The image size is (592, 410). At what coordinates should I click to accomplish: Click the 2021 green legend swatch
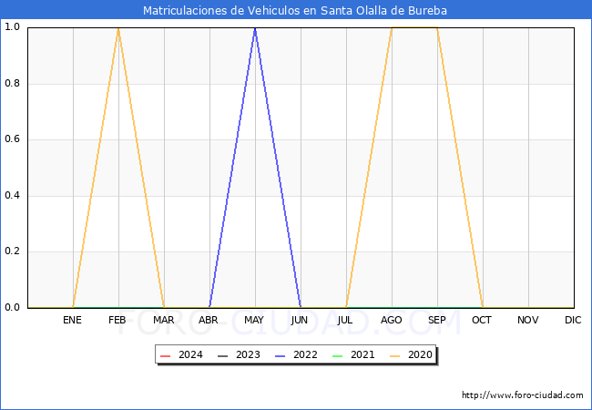click(x=338, y=355)
